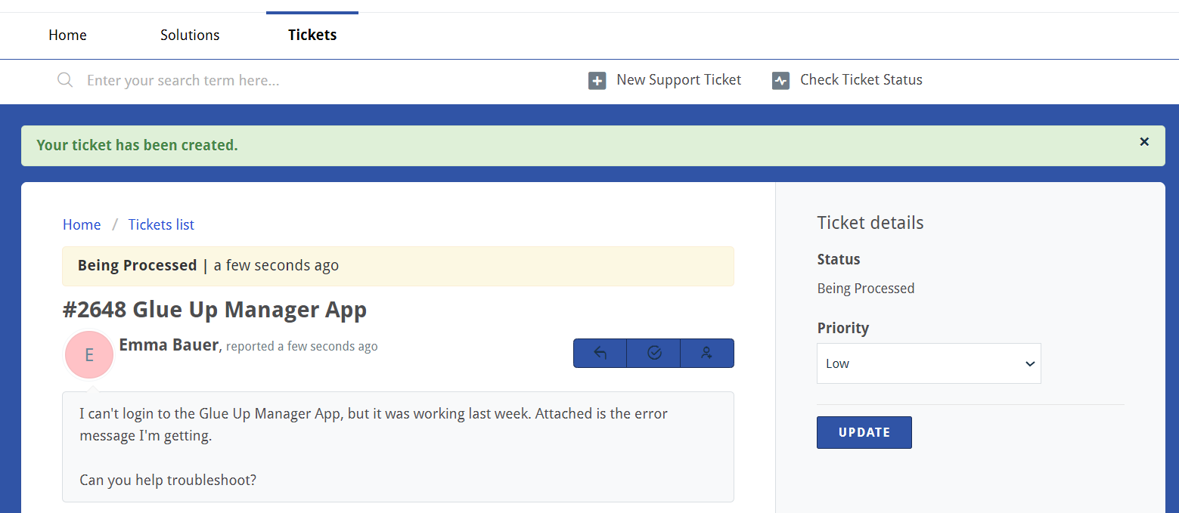Click the add person icon button
The width and height of the screenshot is (1179, 513).
(707, 353)
